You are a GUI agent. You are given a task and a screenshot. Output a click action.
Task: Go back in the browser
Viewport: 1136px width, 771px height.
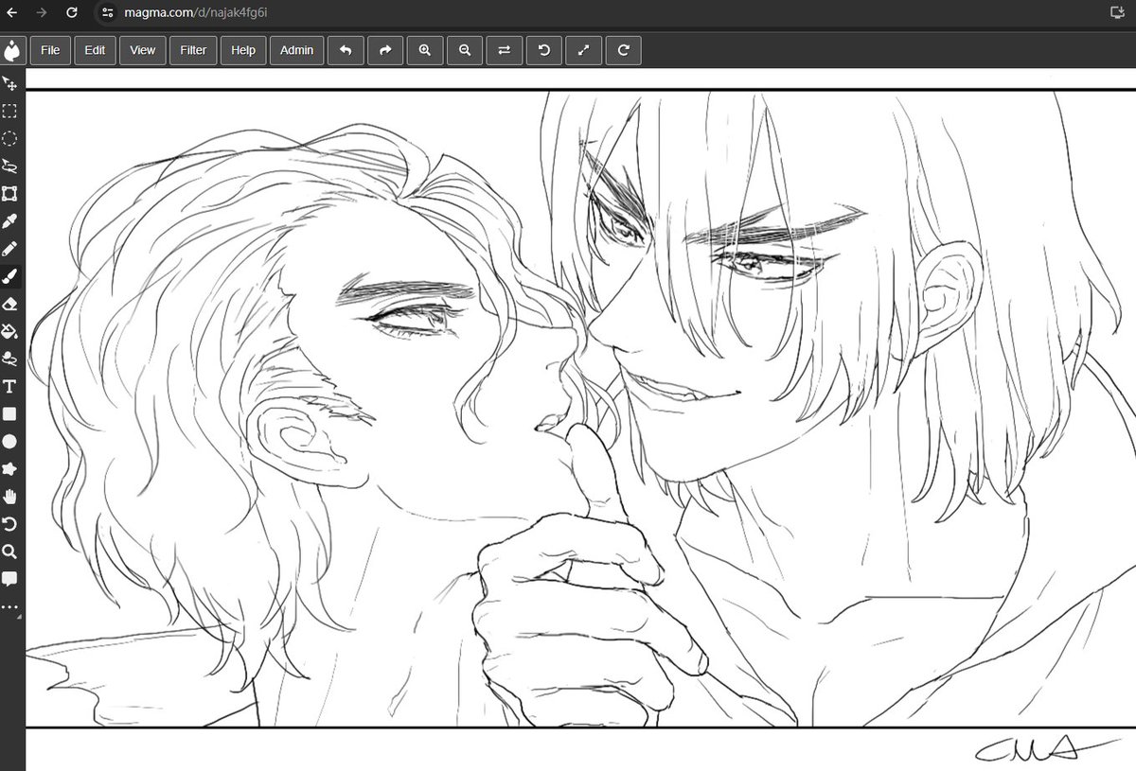point(11,12)
